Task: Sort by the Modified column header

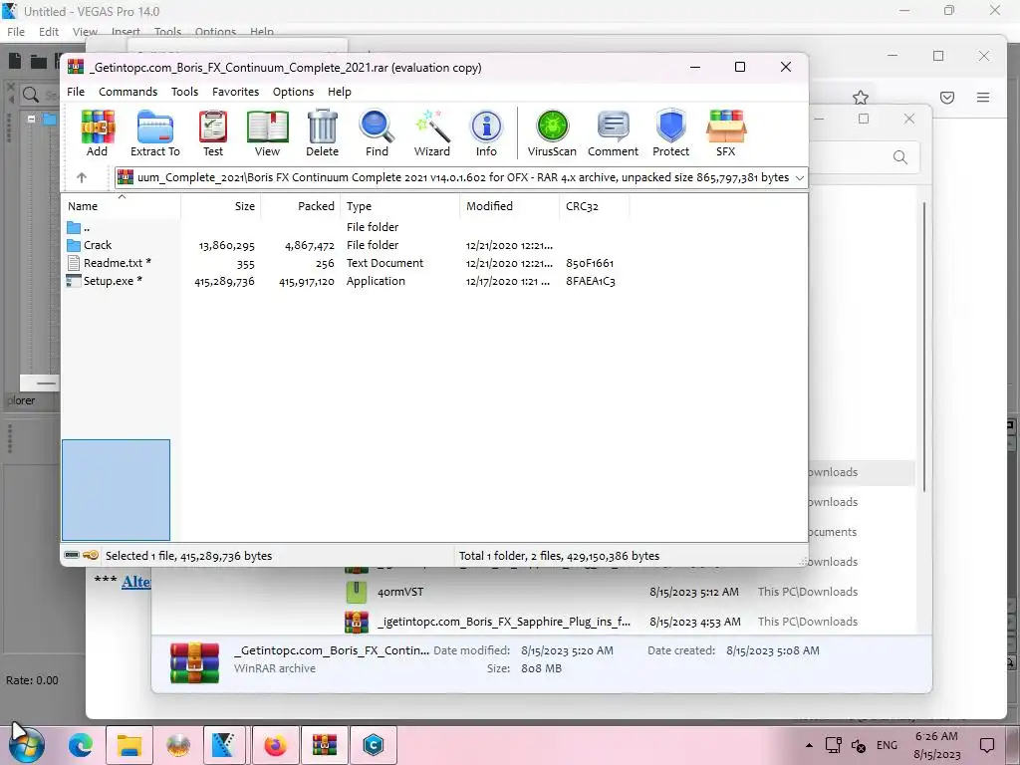Action: pos(509,206)
